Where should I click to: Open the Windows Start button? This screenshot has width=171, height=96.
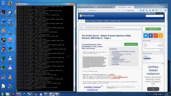2,94
